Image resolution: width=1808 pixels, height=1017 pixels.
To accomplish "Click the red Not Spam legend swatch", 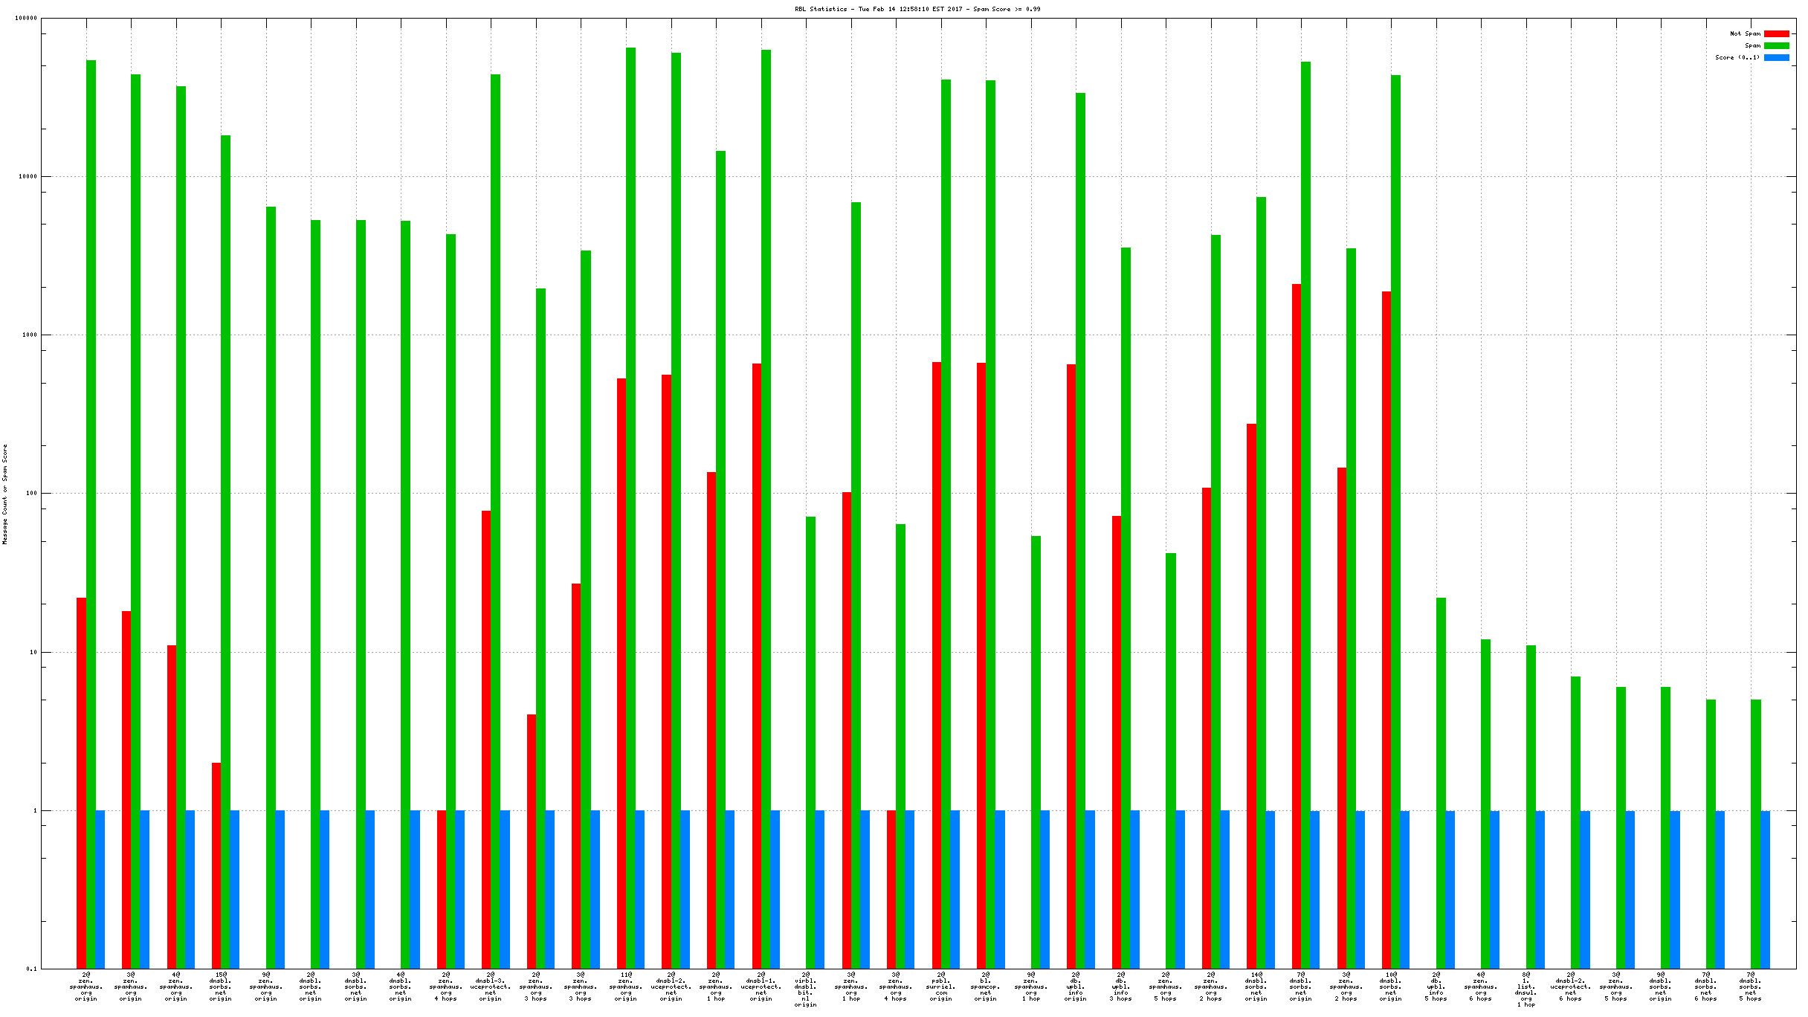I will point(1776,33).
